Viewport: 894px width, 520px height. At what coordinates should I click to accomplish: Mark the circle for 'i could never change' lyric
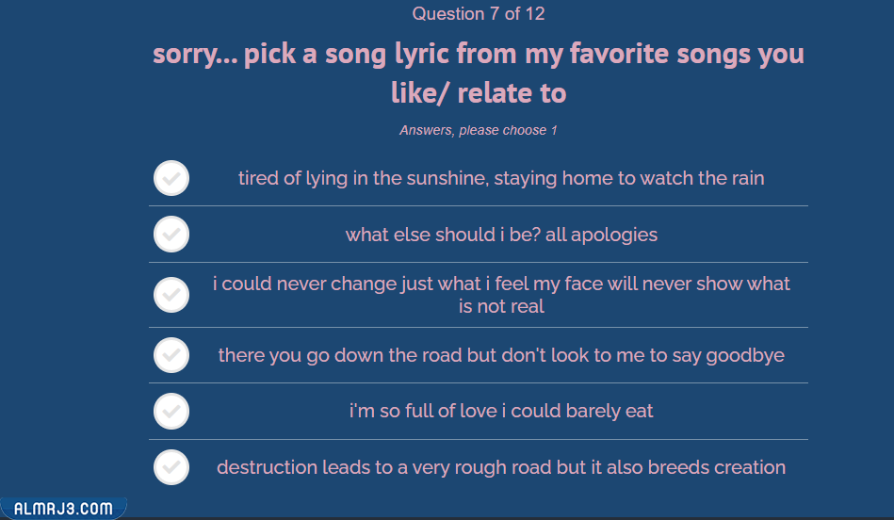point(171,295)
